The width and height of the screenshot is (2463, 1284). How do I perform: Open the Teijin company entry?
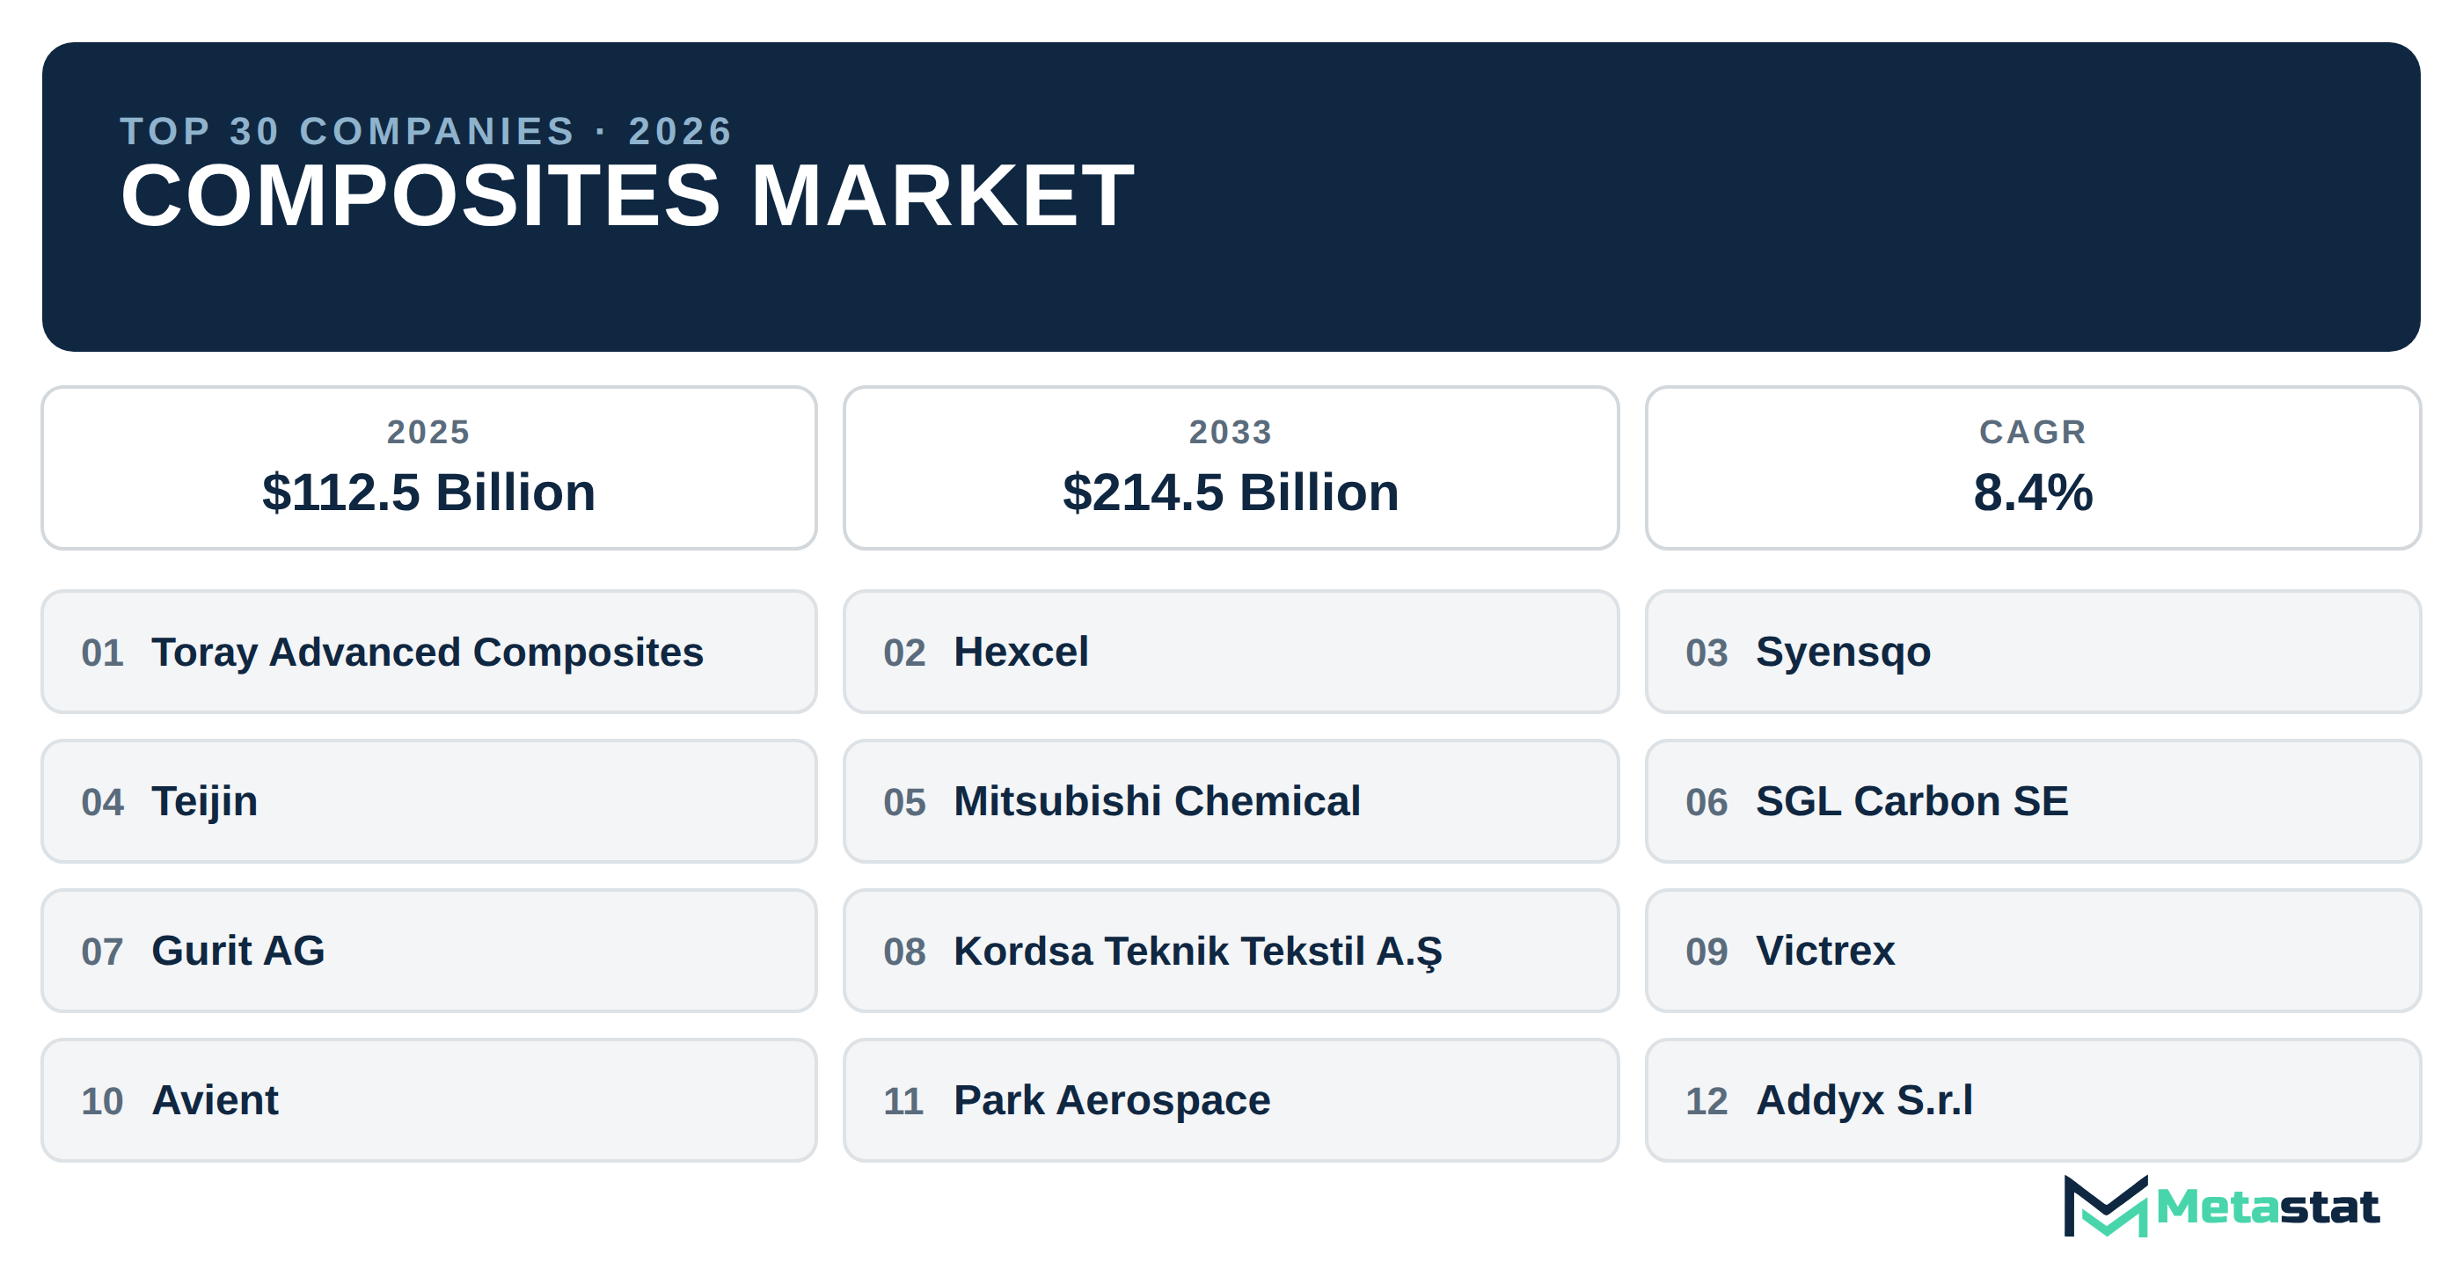tap(429, 801)
